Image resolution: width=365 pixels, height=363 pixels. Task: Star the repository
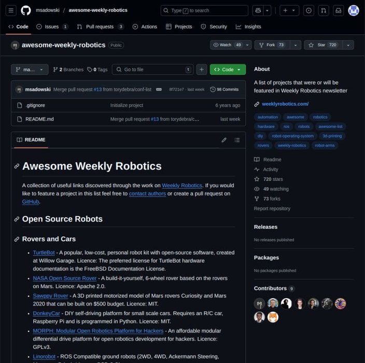323,45
